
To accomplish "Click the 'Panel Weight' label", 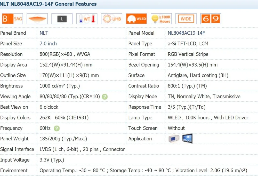I will tap(14, 139).
